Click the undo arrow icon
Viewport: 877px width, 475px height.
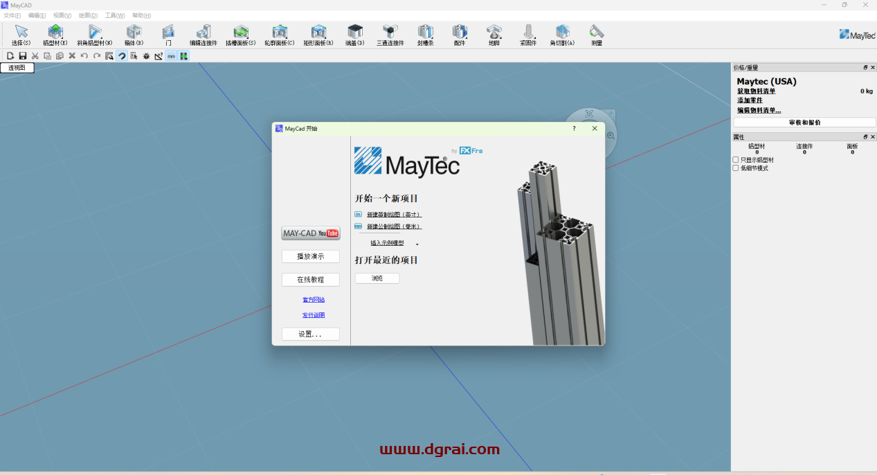pos(84,55)
